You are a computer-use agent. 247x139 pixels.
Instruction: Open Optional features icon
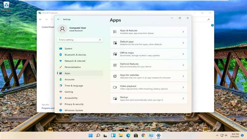pos(115,65)
